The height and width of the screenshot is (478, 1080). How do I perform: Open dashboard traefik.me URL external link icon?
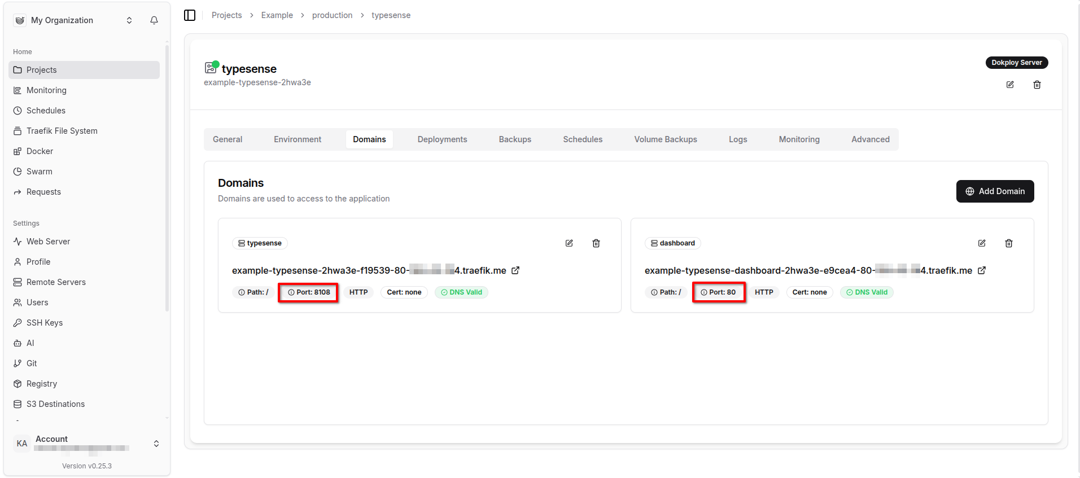[982, 270]
